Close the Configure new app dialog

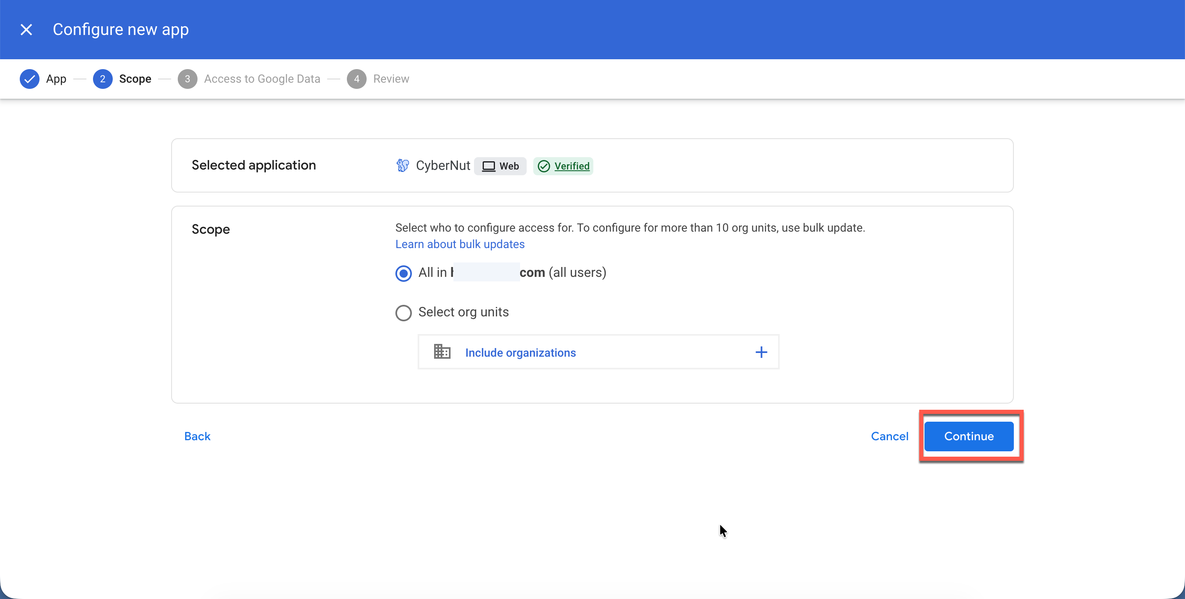(26, 30)
